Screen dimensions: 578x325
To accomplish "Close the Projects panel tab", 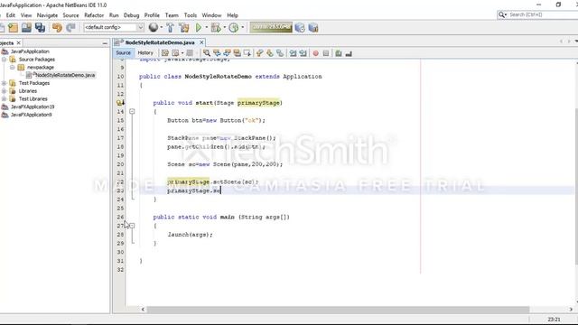I will point(18,43).
